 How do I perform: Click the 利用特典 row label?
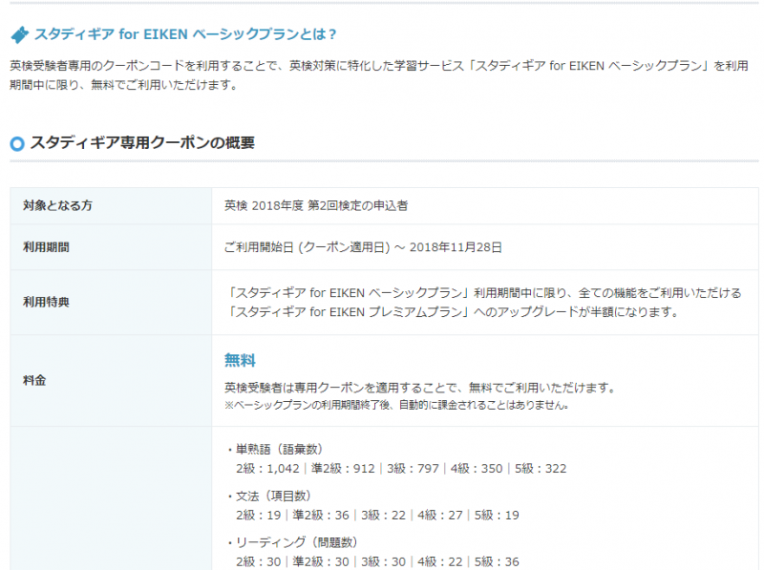46,302
